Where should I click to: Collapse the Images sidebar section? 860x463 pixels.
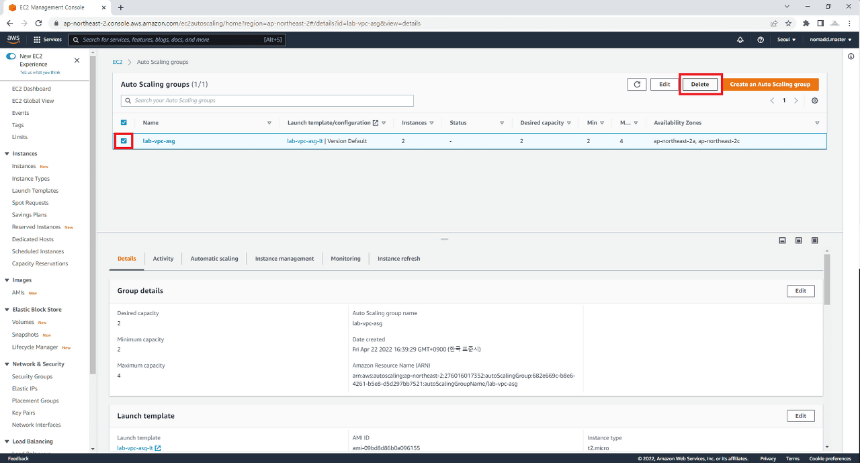pyautogui.click(x=7, y=280)
